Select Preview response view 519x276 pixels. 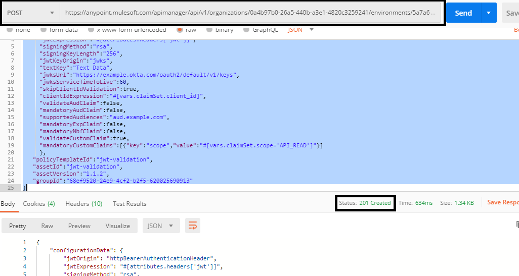click(79, 226)
